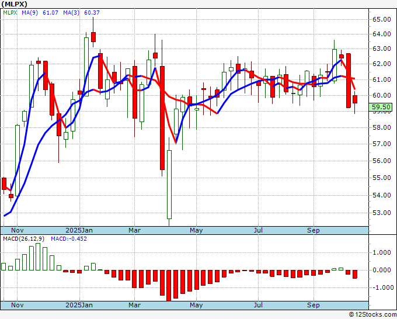
Task: Click the 62.00 price axis label
Action: [x=381, y=64]
